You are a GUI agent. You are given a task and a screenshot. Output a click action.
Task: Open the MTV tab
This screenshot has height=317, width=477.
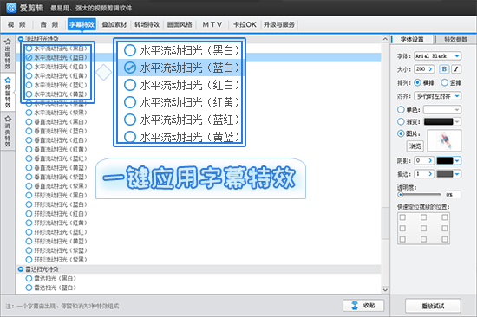212,24
